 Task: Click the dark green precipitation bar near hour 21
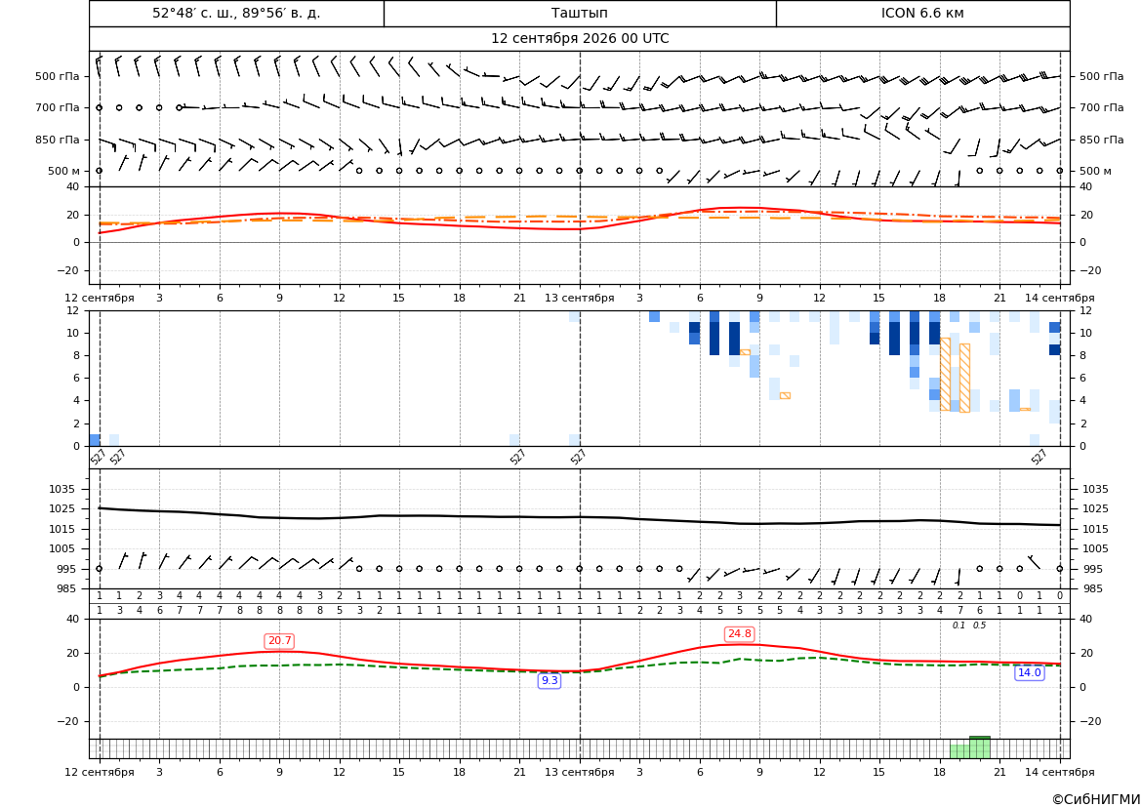click(x=979, y=747)
